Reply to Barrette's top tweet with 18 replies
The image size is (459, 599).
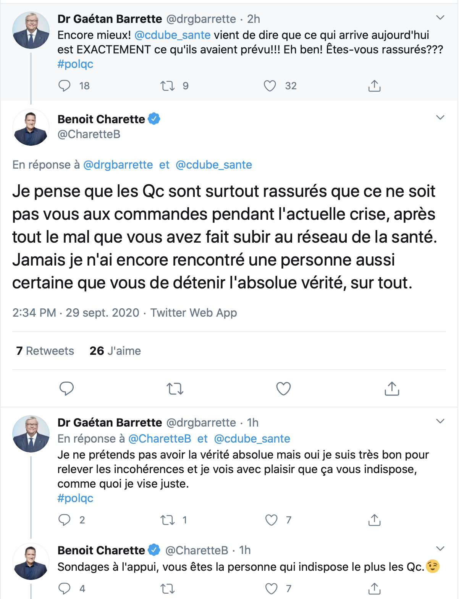[65, 86]
